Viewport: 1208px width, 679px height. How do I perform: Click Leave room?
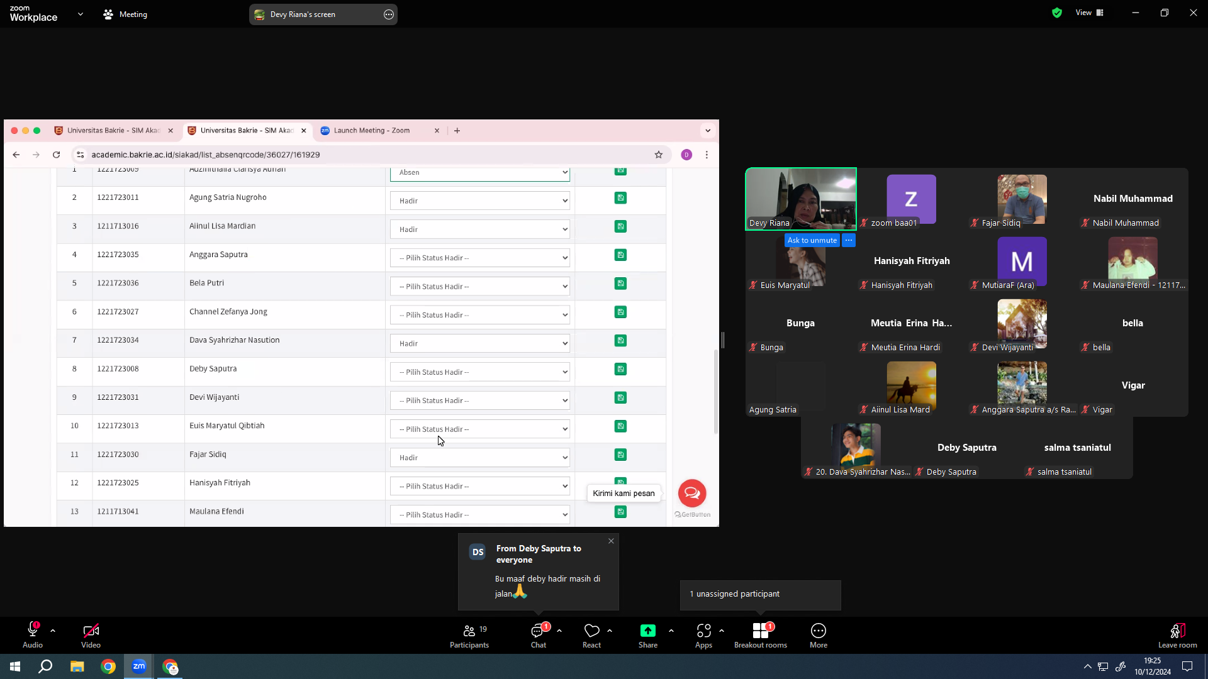1178,635
